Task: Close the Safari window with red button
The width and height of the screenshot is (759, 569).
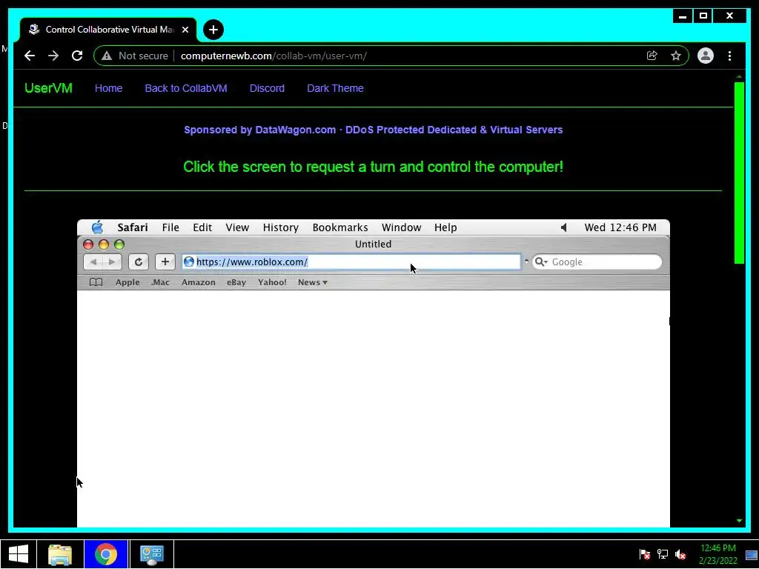Action: pos(88,244)
